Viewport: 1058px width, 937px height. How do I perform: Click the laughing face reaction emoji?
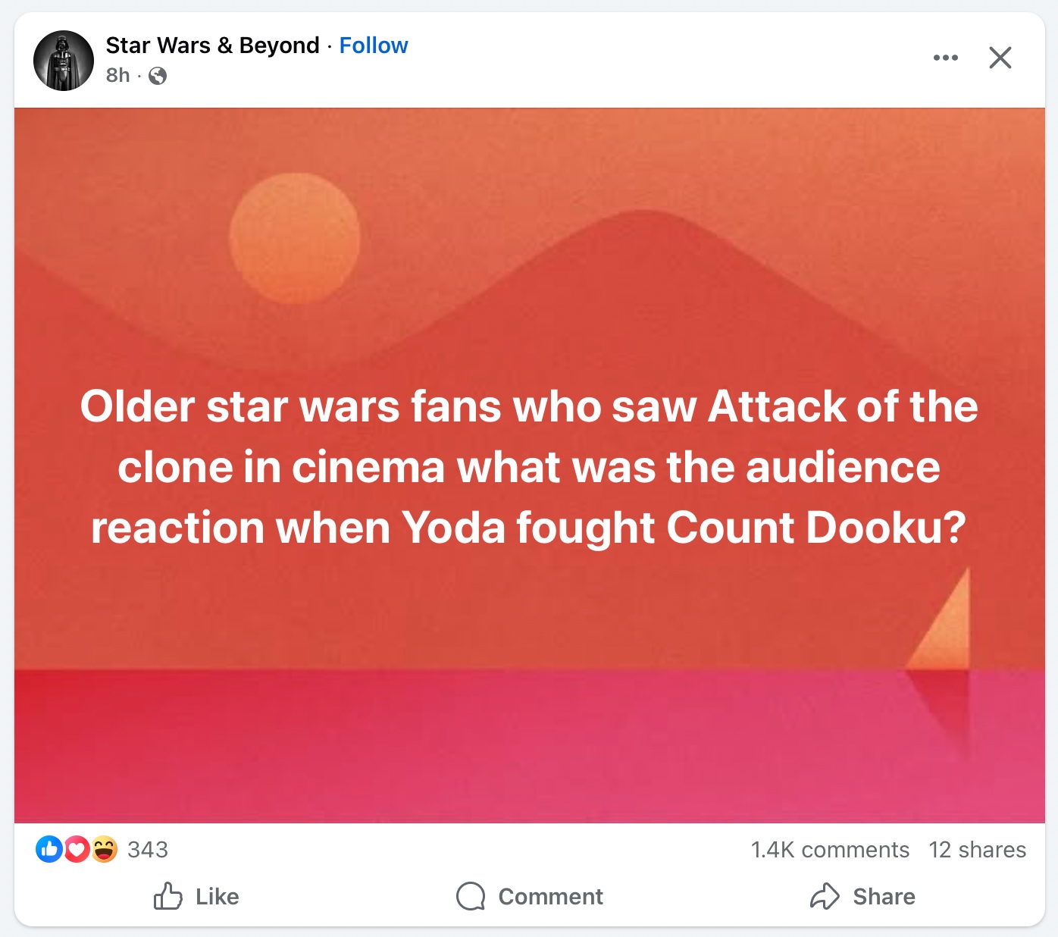105,849
